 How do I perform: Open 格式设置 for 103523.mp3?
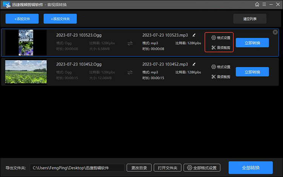coord(221,38)
